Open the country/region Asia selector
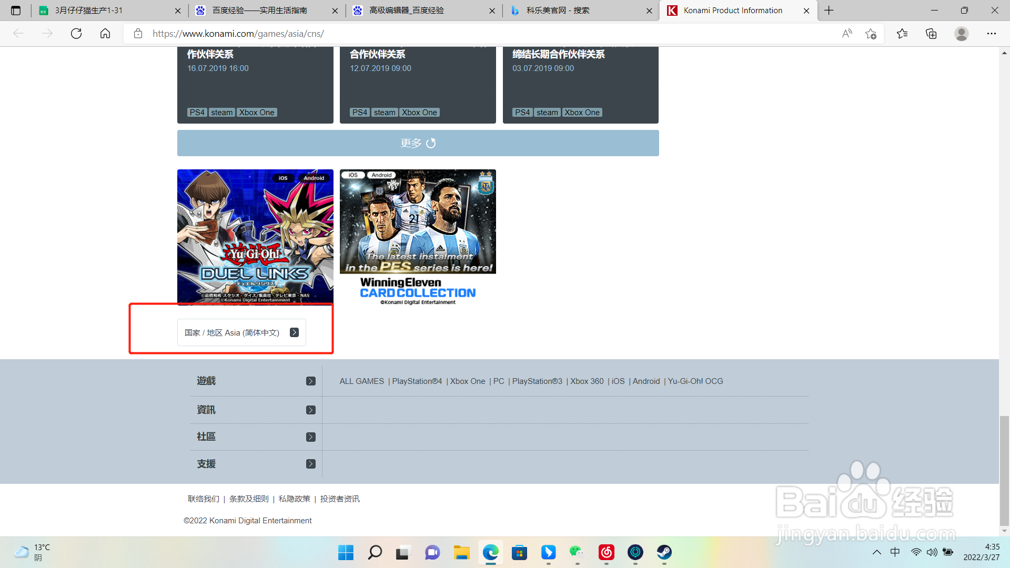This screenshot has width=1010, height=568. click(x=241, y=332)
